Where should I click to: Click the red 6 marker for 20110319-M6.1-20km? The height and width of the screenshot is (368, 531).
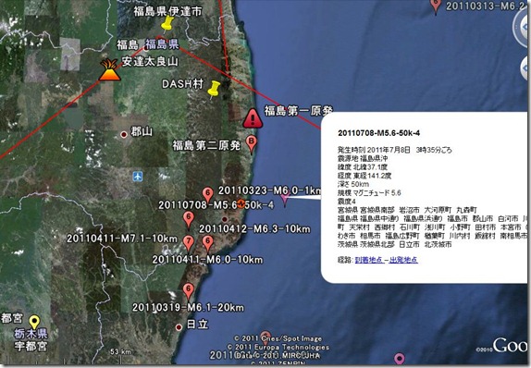pos(189,292)
